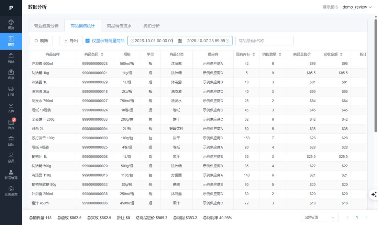Focus the end date 2026-10-07 field
378x225 pixels.
(206, 41)
